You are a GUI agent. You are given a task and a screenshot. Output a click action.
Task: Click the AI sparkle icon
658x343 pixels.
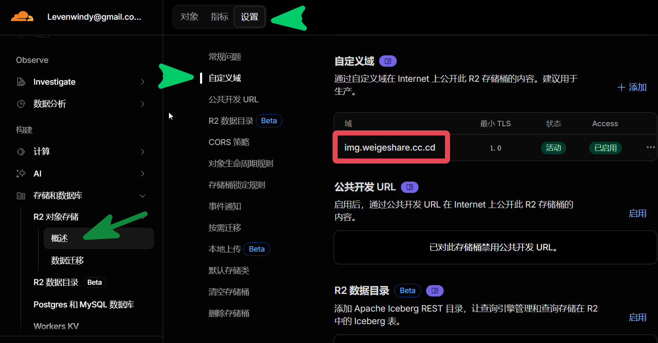click(21, 174)
